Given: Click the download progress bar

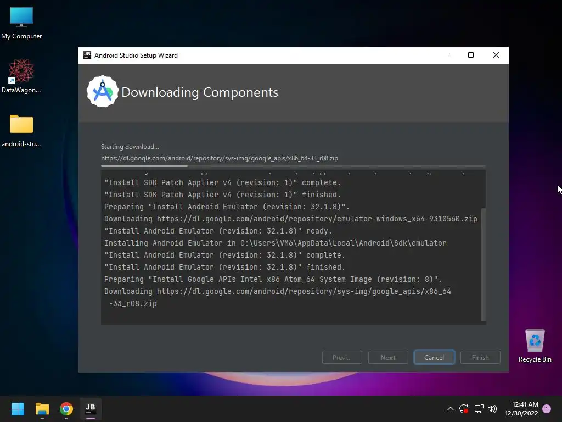Looking at the screenshot, I should point(293,166).
